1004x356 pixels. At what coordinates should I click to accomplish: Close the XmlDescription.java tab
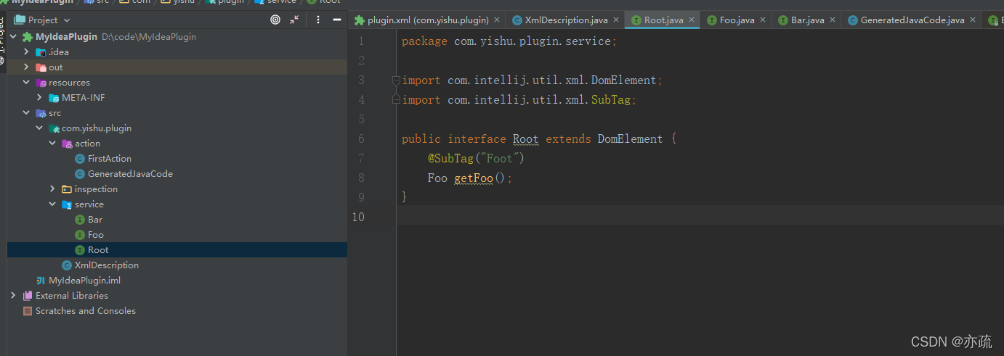[x=616, y=20]
